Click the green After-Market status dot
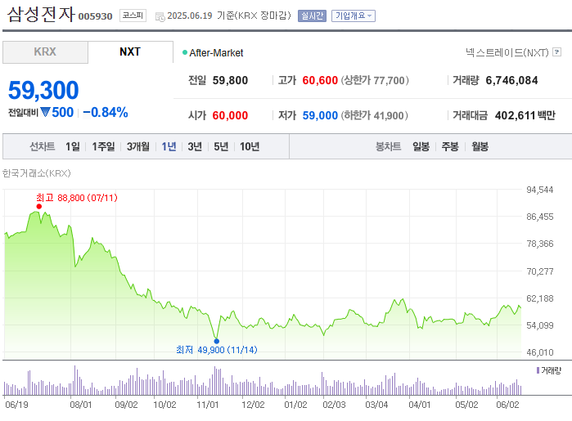 click(x=185, y=52)
